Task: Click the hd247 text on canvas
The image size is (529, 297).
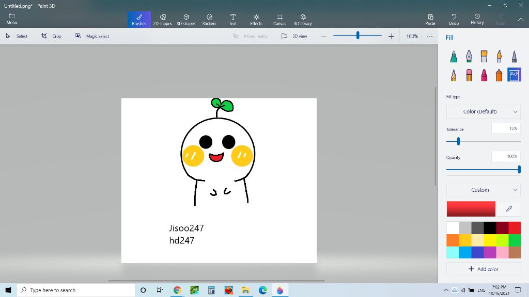Action: click(181, 240)
